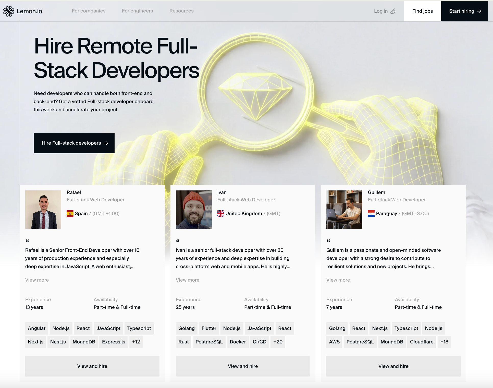Click the '13 years' experience value

point(34,307)
